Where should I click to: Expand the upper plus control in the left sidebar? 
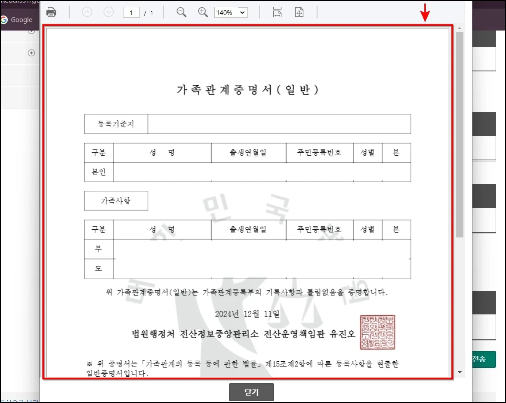coord(31,31)
